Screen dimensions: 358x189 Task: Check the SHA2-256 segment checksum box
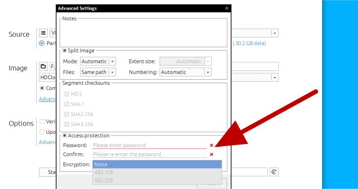(x=66, y=114)
